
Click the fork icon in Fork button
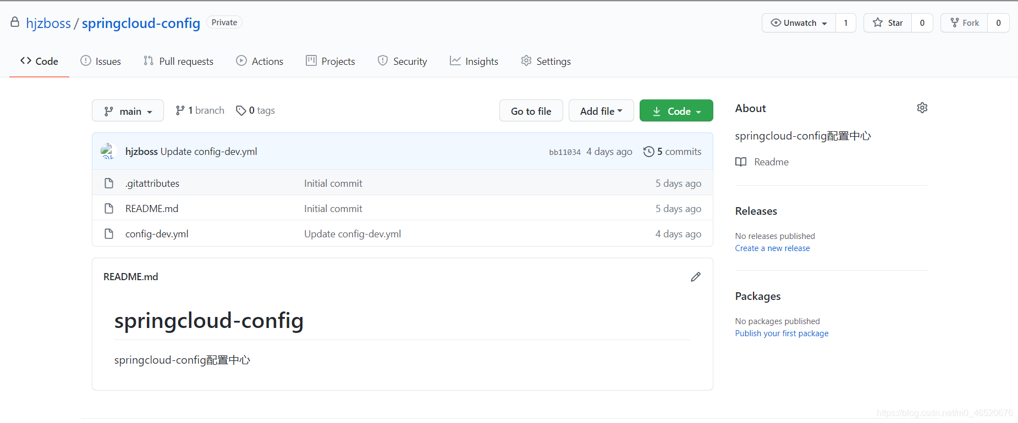pyautogui.click(x=955, y=23)
